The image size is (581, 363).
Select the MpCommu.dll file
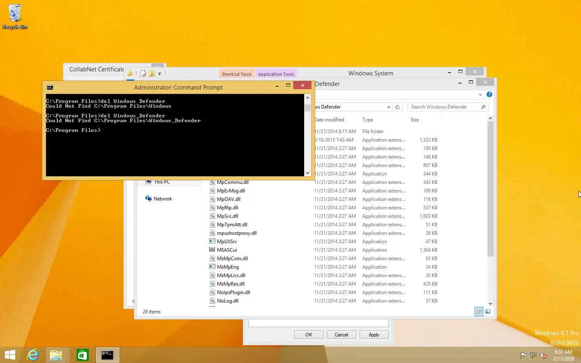[x=233, y=182]
